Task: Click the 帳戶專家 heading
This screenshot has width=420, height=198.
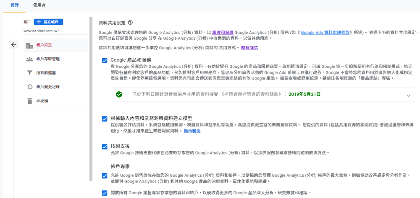Action: [x=120, y=166]
